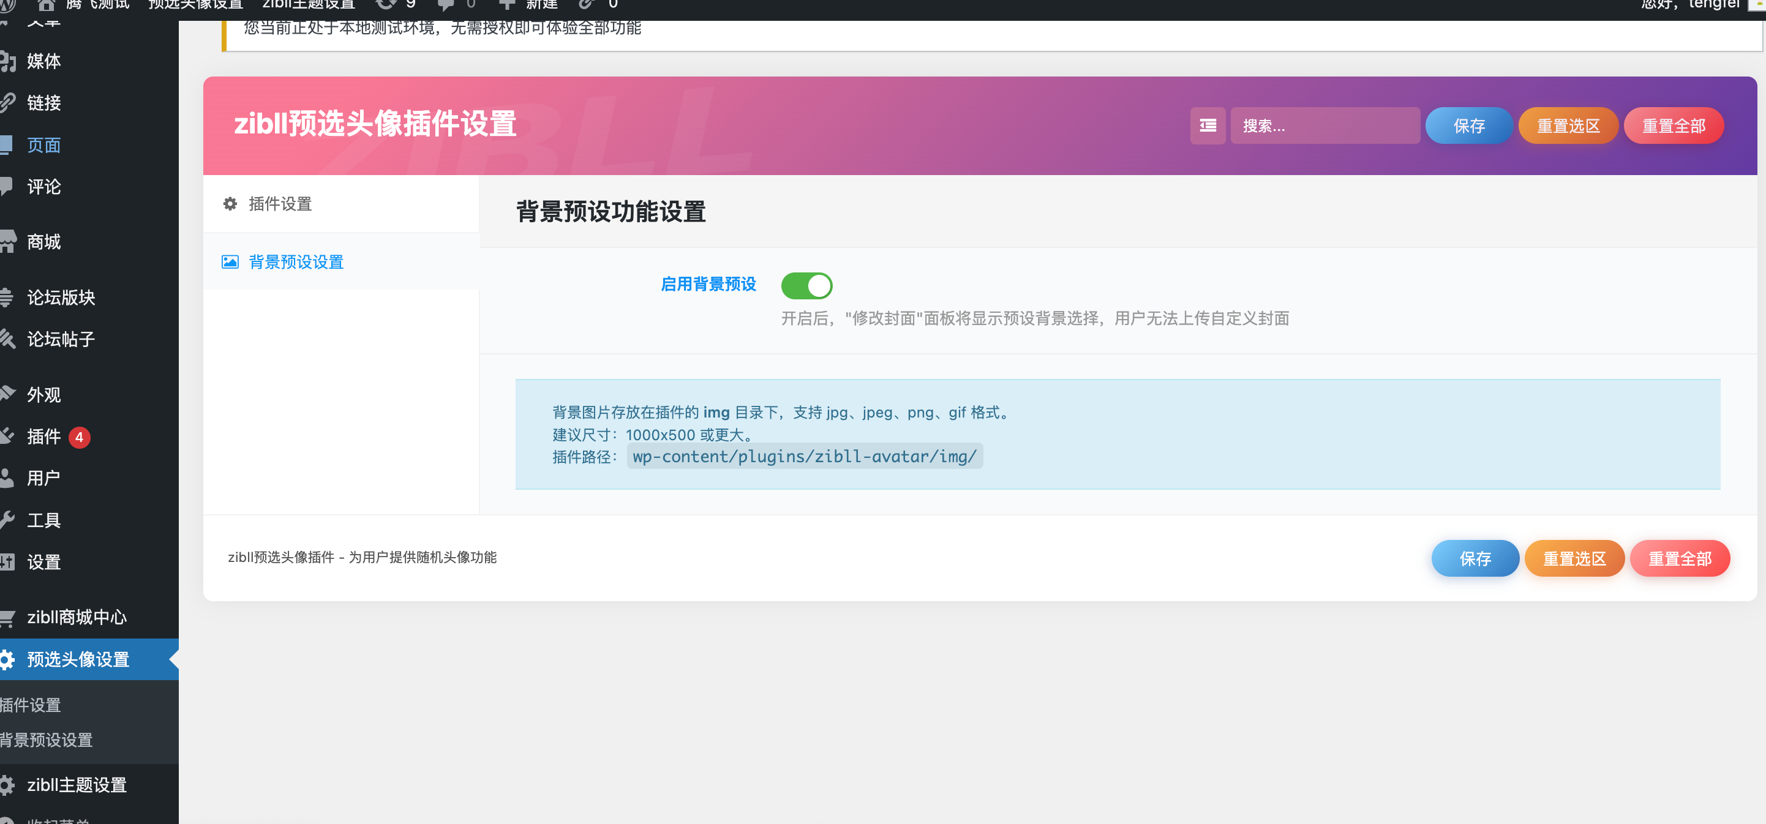This screenshot has height=824, width=1766.
Task: Open the 媒体 (Media) section
Action: click(x=43, y=61)
